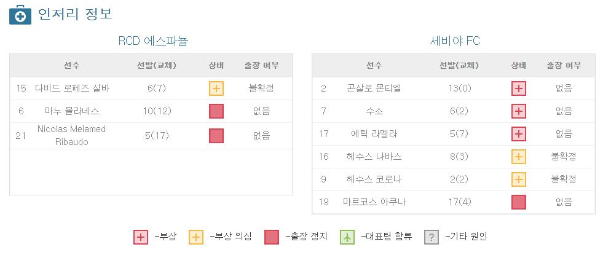Click the red 출장 정지 legend swatch
This screenshot has height=255, width=611.
tap(272, 237)
